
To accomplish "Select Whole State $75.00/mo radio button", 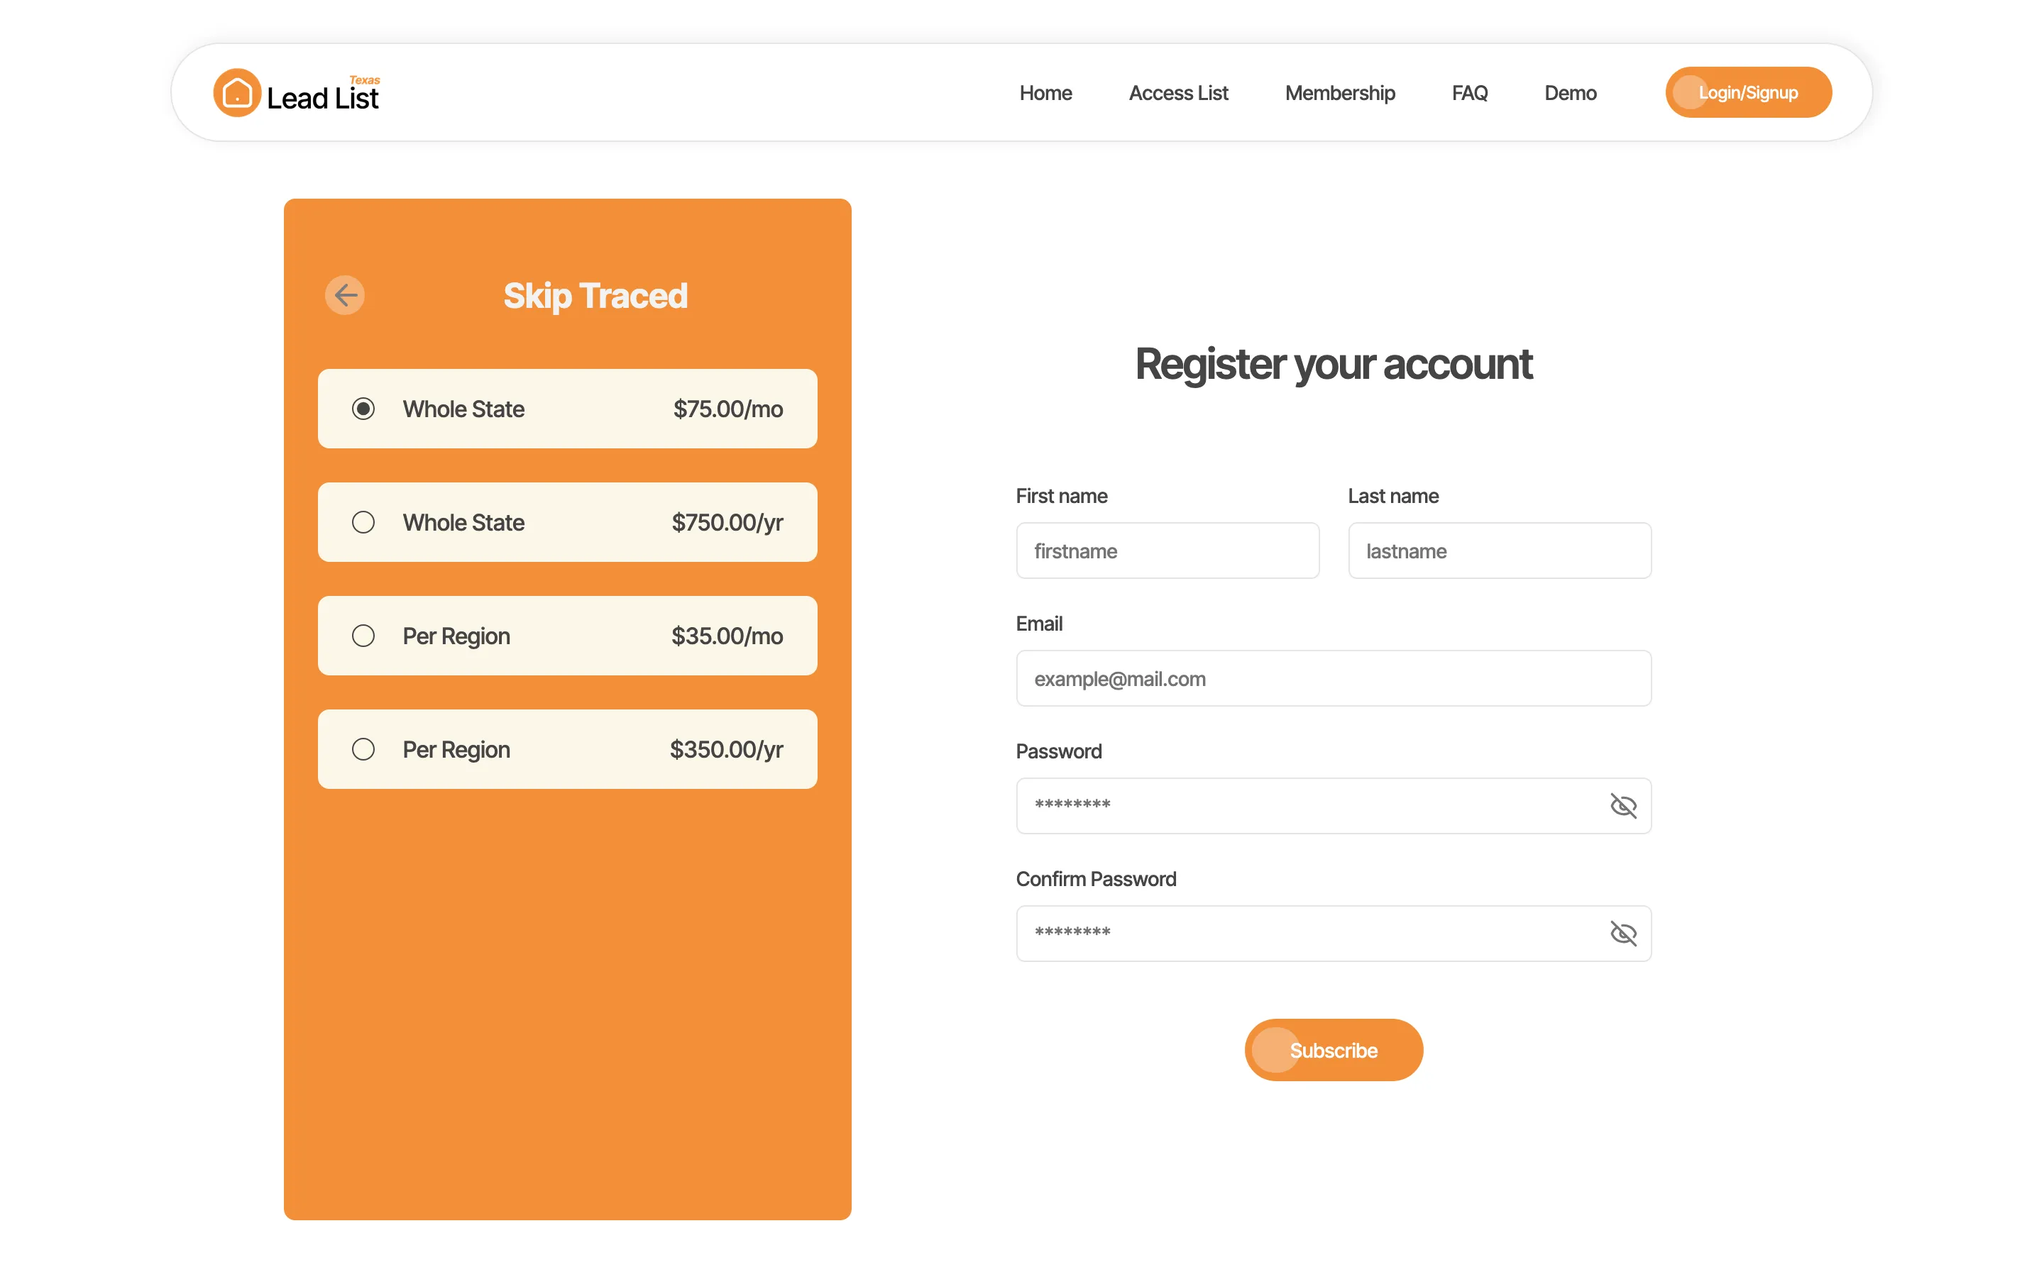I will click(x=363, y=409).
